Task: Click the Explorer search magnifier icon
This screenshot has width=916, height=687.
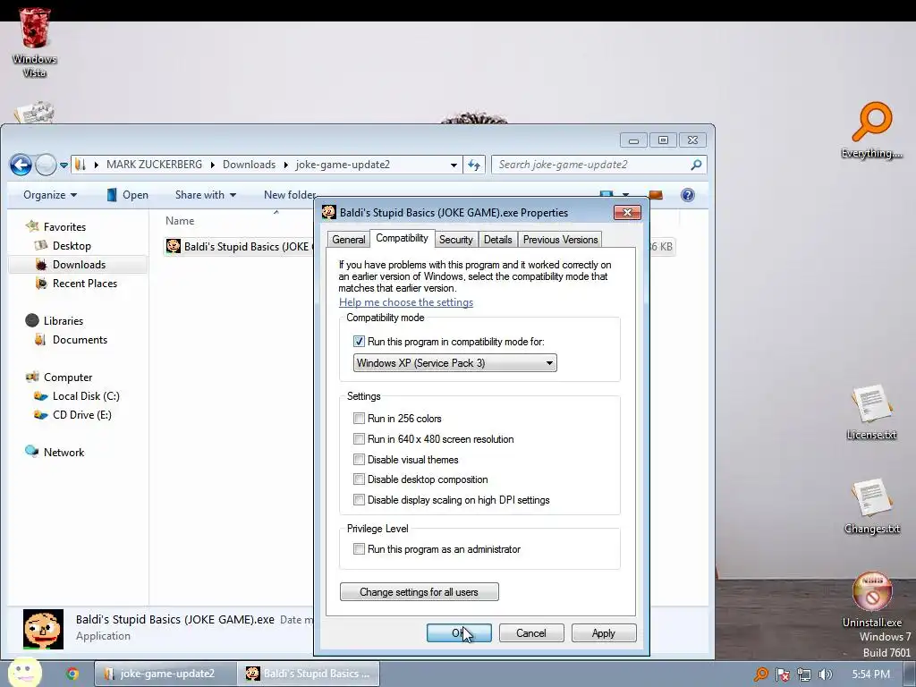Action: (x=696, y=165)
